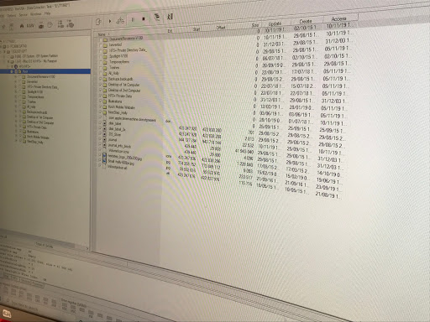Sort file list by Size column
This screenshot has height=322, width=430.
pos(254,25)
